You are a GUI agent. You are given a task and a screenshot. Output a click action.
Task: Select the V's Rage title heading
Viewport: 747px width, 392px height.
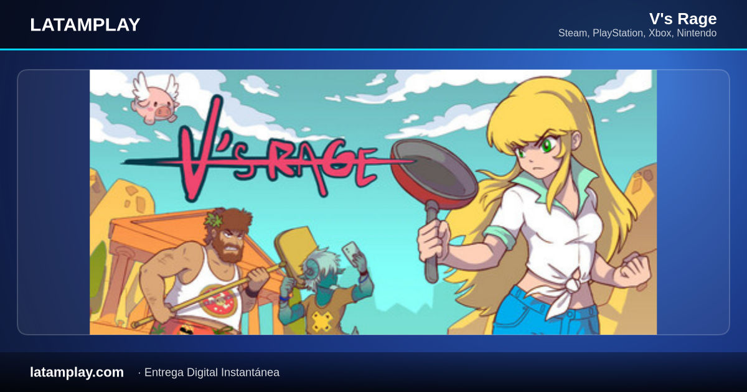pyautogui.click(x=683, y=19)
